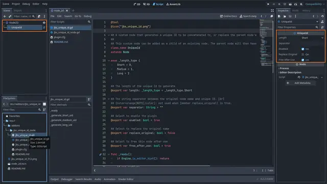
Task: Switch to History dock tab
Action: pyautogui.click(x=306, y=10)
